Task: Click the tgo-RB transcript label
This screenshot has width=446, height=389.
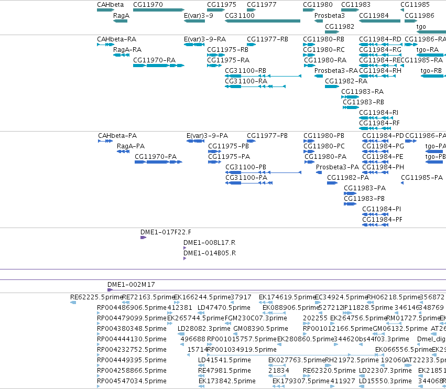Action: pyautogui.click(x=431, y=71)
